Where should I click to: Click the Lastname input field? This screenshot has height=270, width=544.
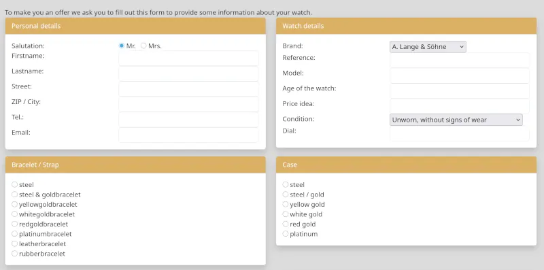click(x=188, y=73)
